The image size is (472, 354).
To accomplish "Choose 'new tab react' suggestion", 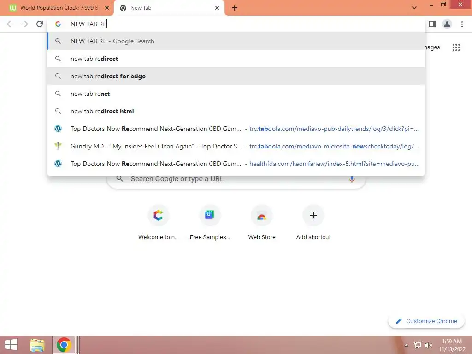I will [236, 94].
